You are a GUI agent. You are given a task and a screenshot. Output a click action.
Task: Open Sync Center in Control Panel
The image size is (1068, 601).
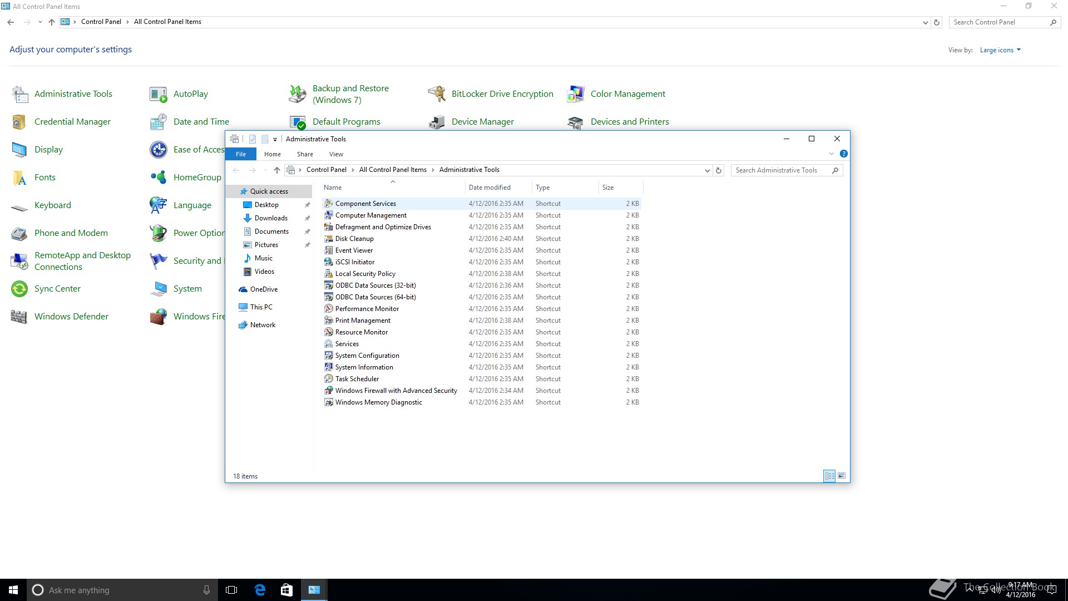[x=46, y=289]
